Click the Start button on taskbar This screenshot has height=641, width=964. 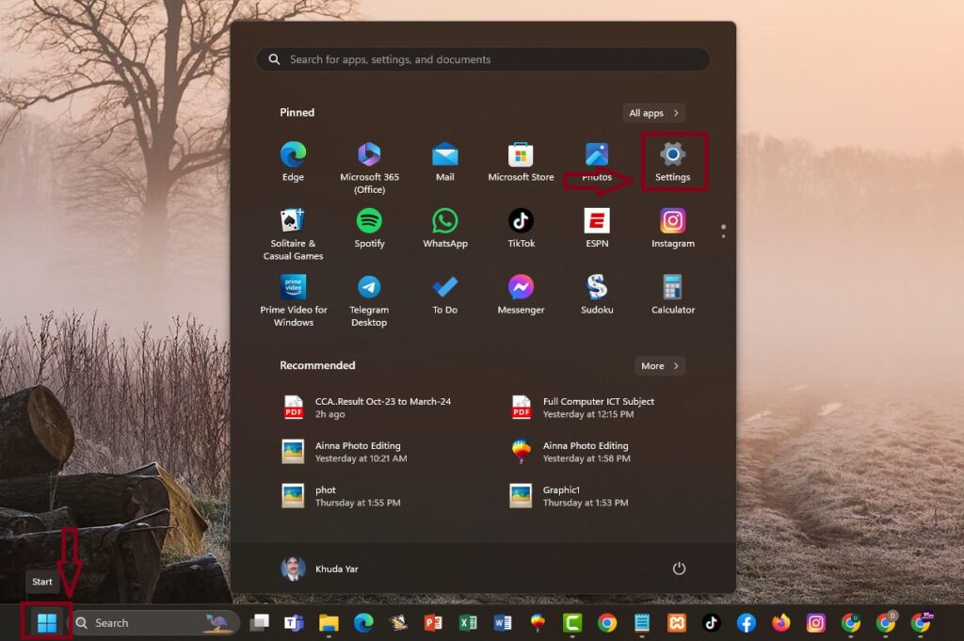point(46,622)
